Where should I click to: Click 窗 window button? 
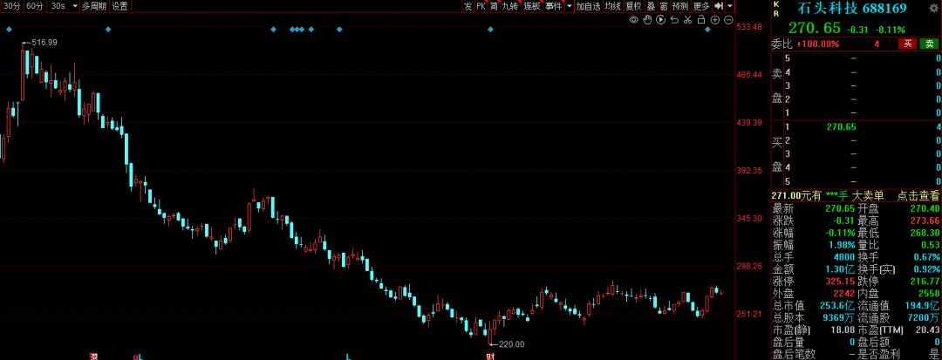664,6
